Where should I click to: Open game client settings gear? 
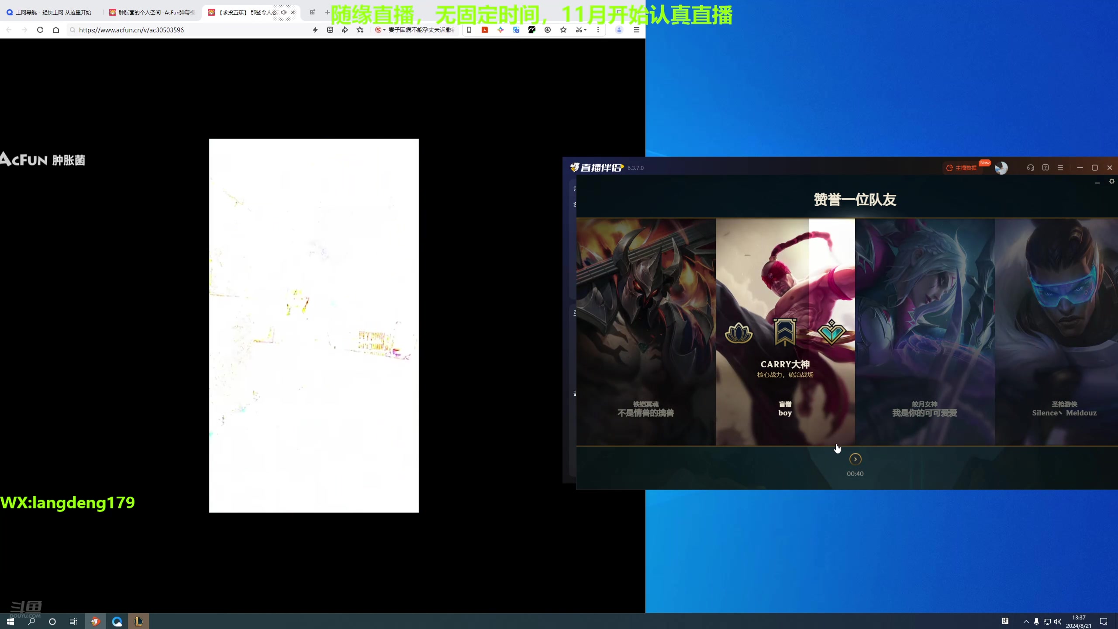1112,181
